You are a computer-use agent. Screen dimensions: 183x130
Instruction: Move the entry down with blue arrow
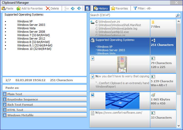pos(79,8)
